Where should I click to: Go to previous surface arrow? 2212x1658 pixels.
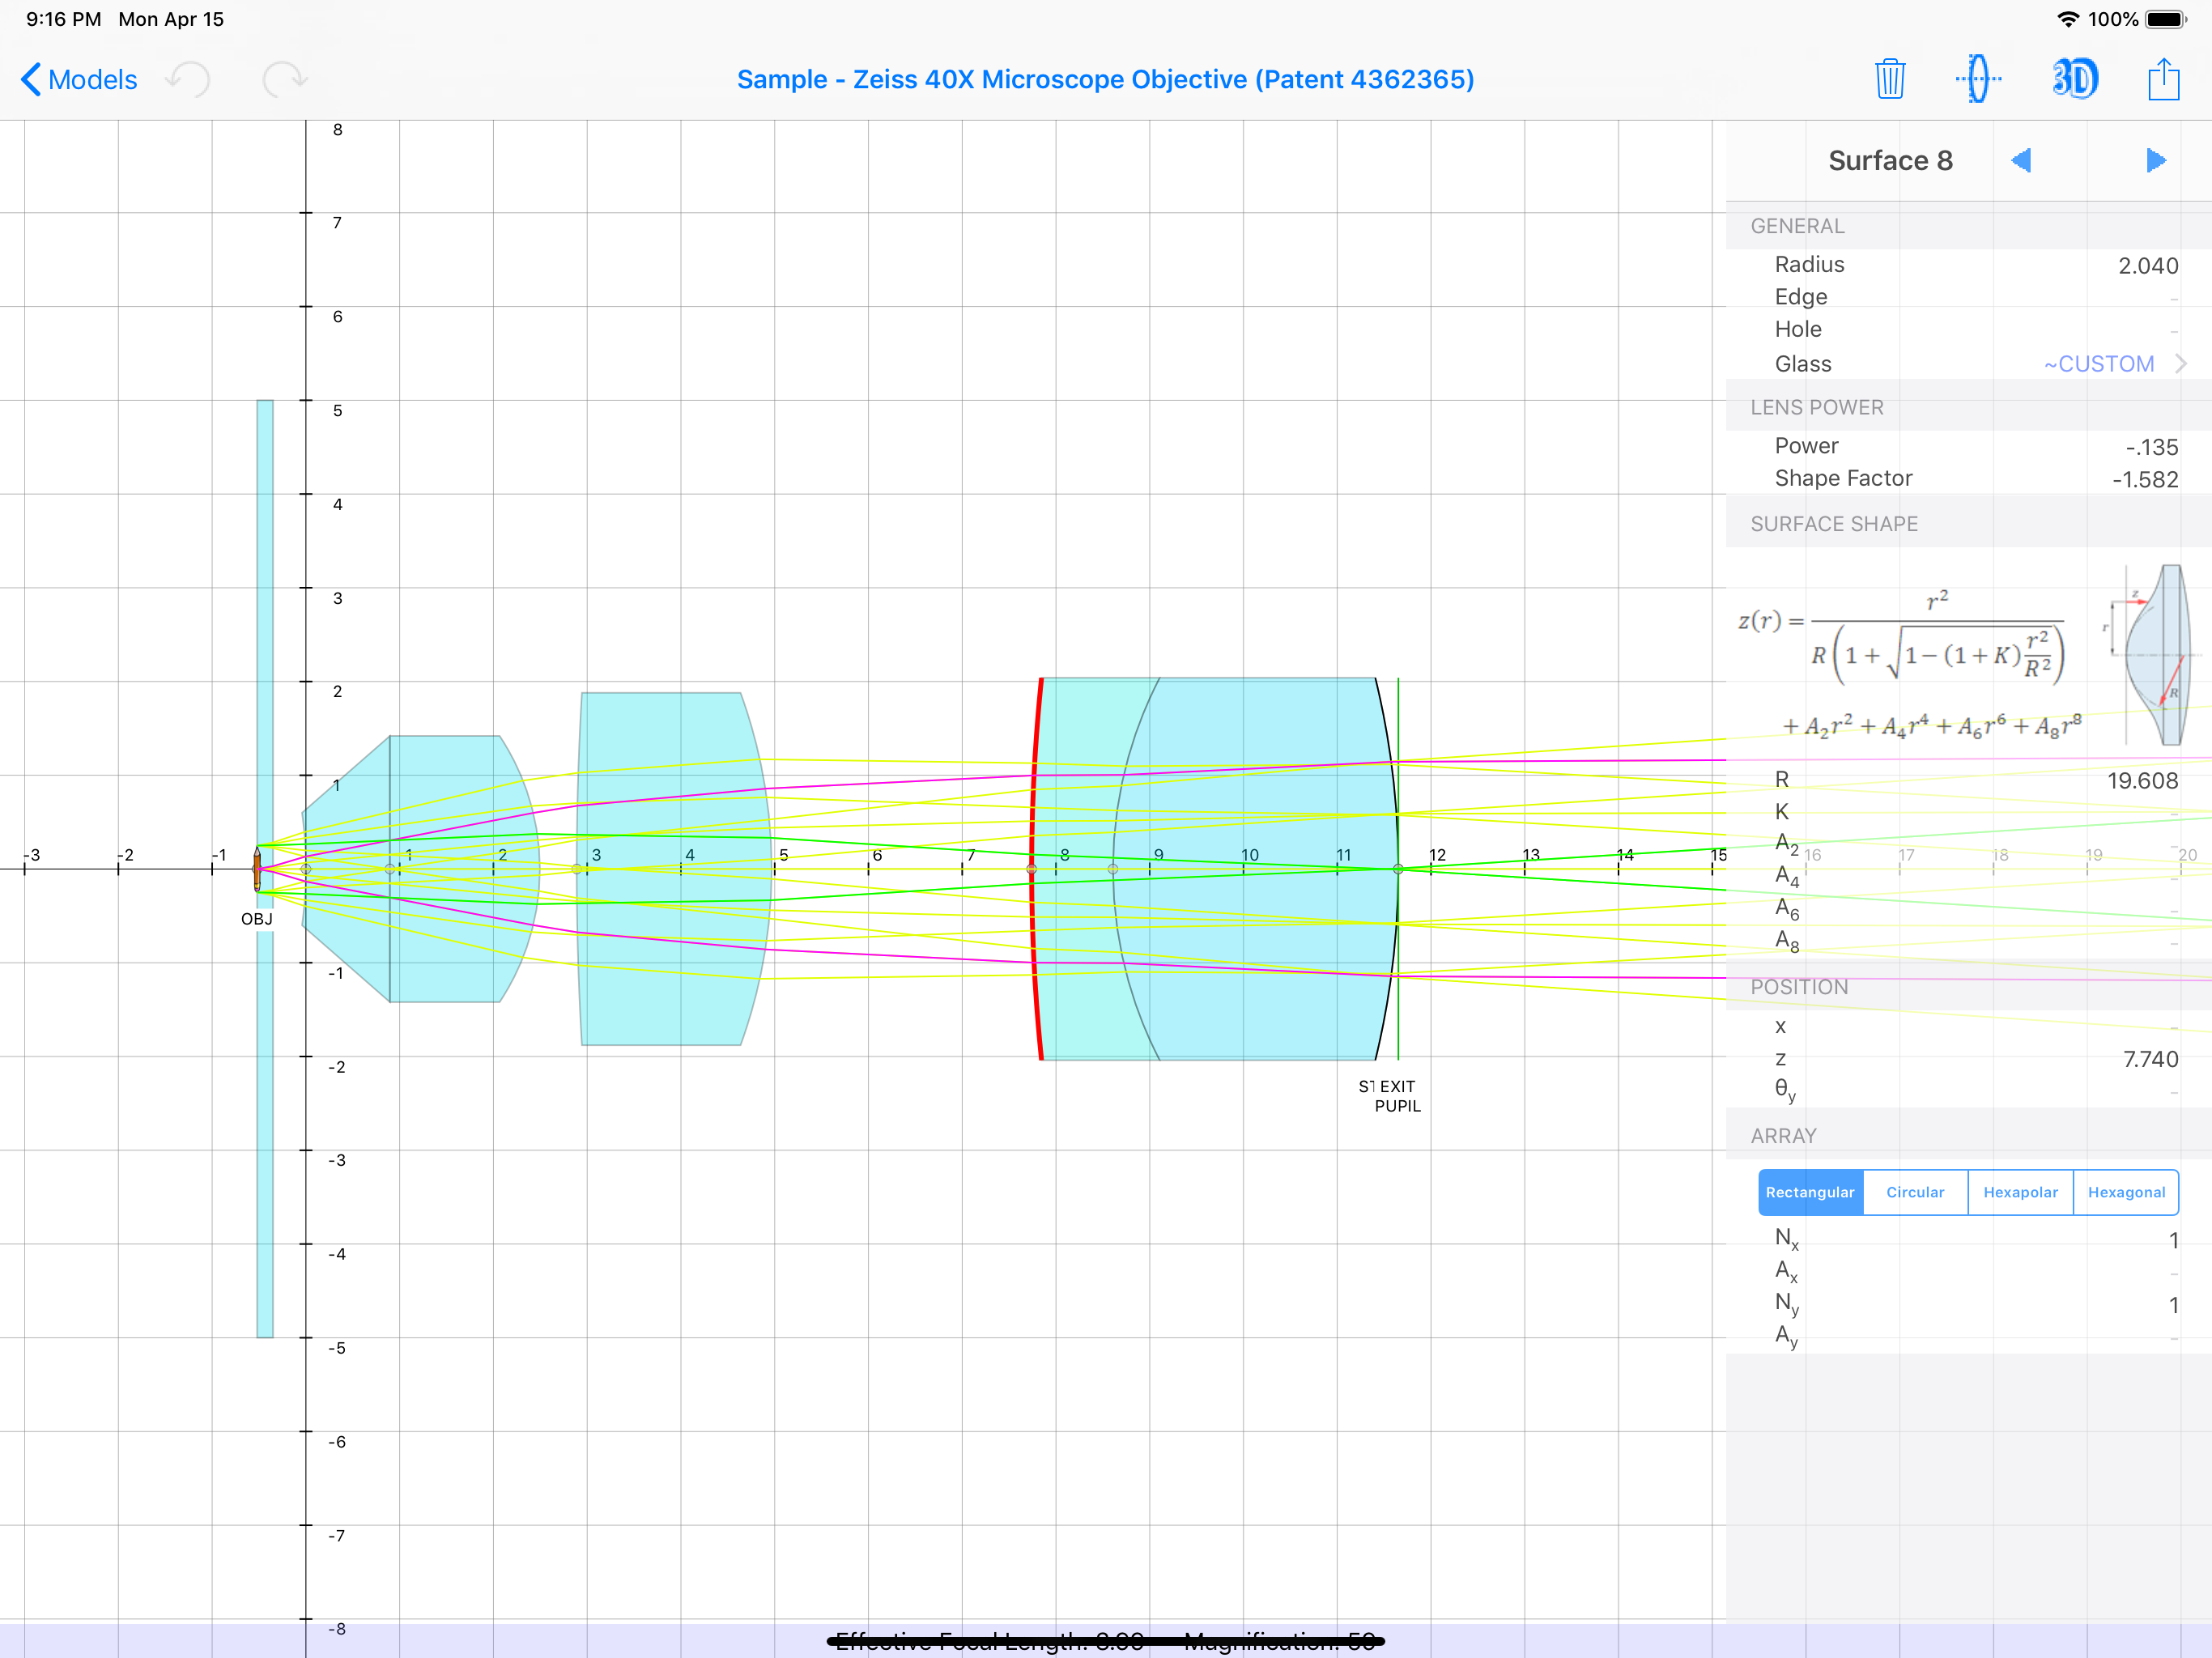pyautogui.click(x=2021, y=160)
